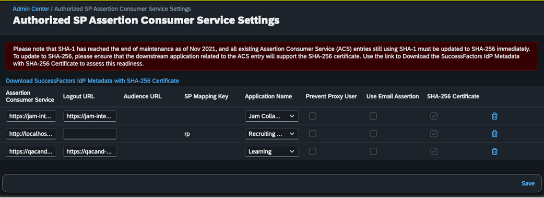
Task: Enable Prevent Proxy User for Jam row
Action: [313, 117]
